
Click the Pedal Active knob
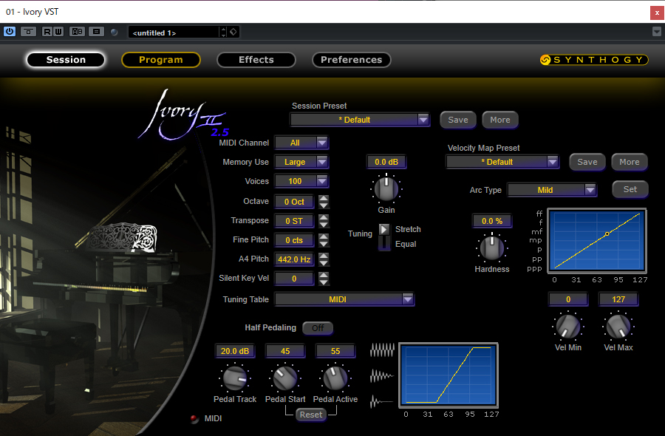335,378
